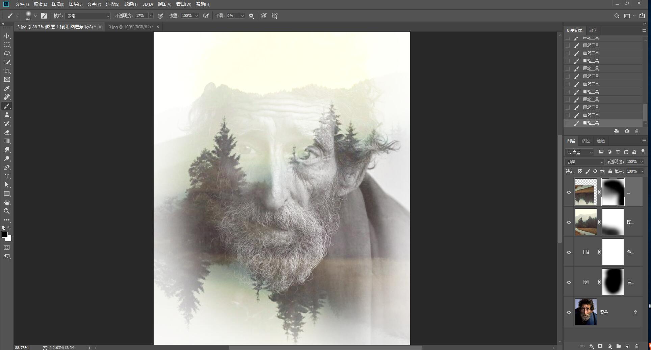
Task: Enable airbrush build-up mode
Action: click(206, 16)
